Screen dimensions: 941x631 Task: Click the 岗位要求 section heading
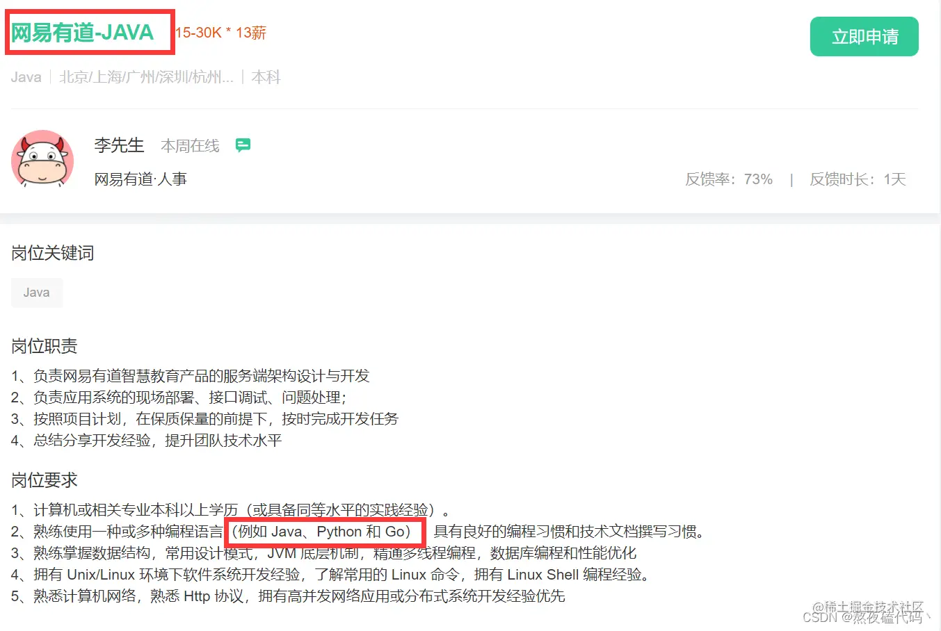[45, 480]
